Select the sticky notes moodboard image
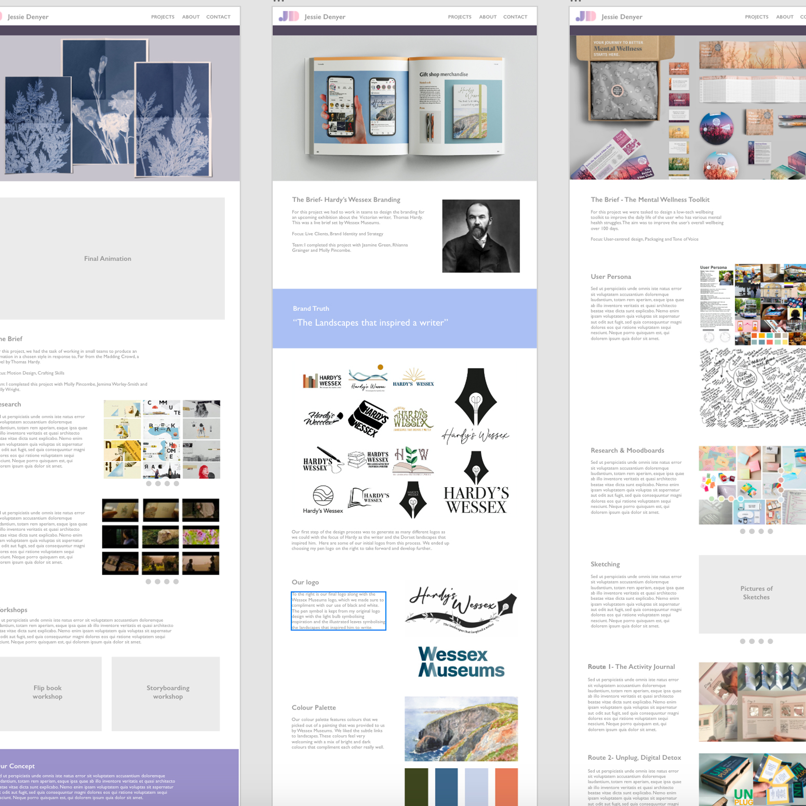806x806 pixels. [x=753, y=485]
